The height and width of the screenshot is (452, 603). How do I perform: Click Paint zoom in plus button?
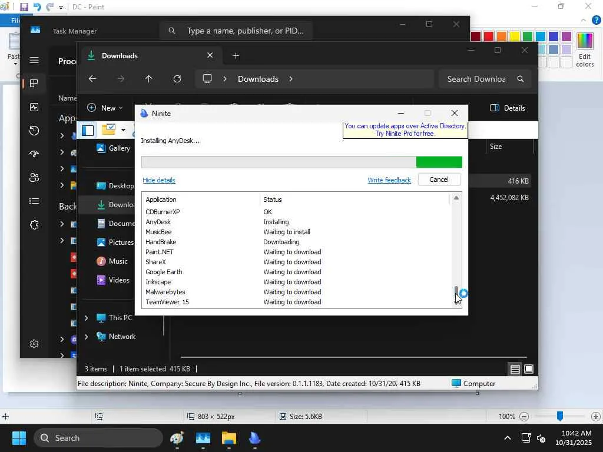click(596, 417)
